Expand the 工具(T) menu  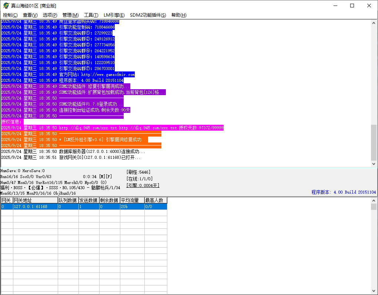(x=91, y=15)
